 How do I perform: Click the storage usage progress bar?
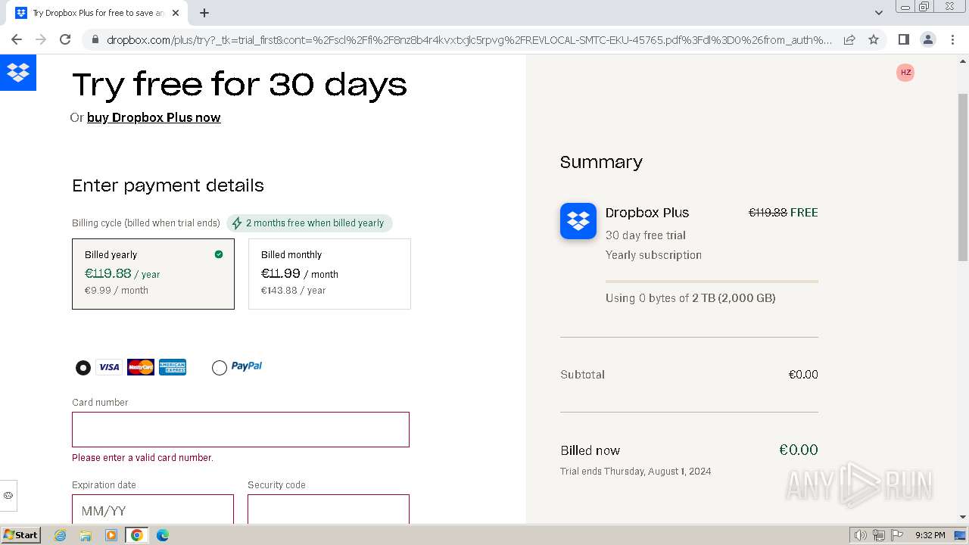pos(712,282)
